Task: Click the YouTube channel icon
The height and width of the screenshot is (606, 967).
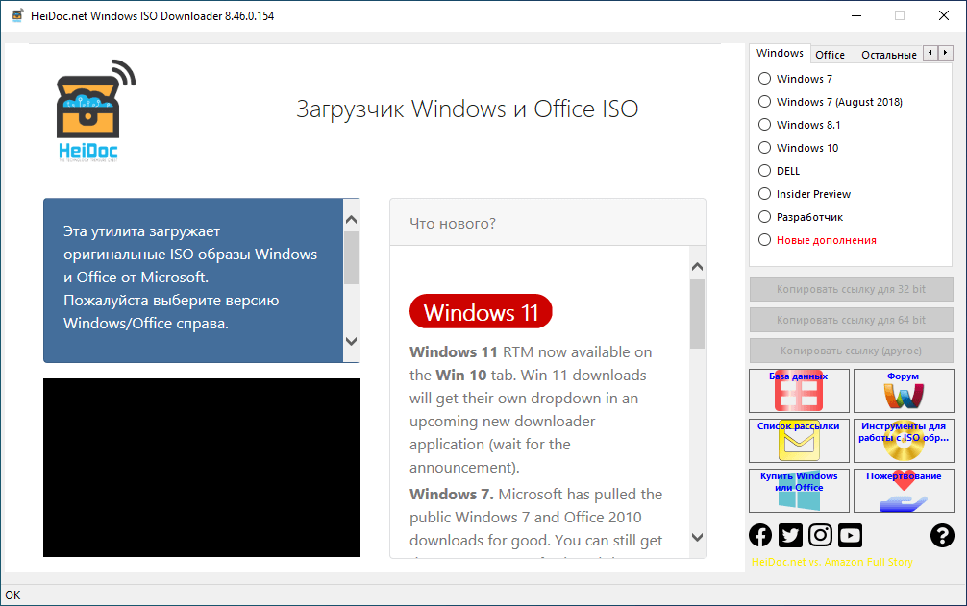Action: (850, 535)
